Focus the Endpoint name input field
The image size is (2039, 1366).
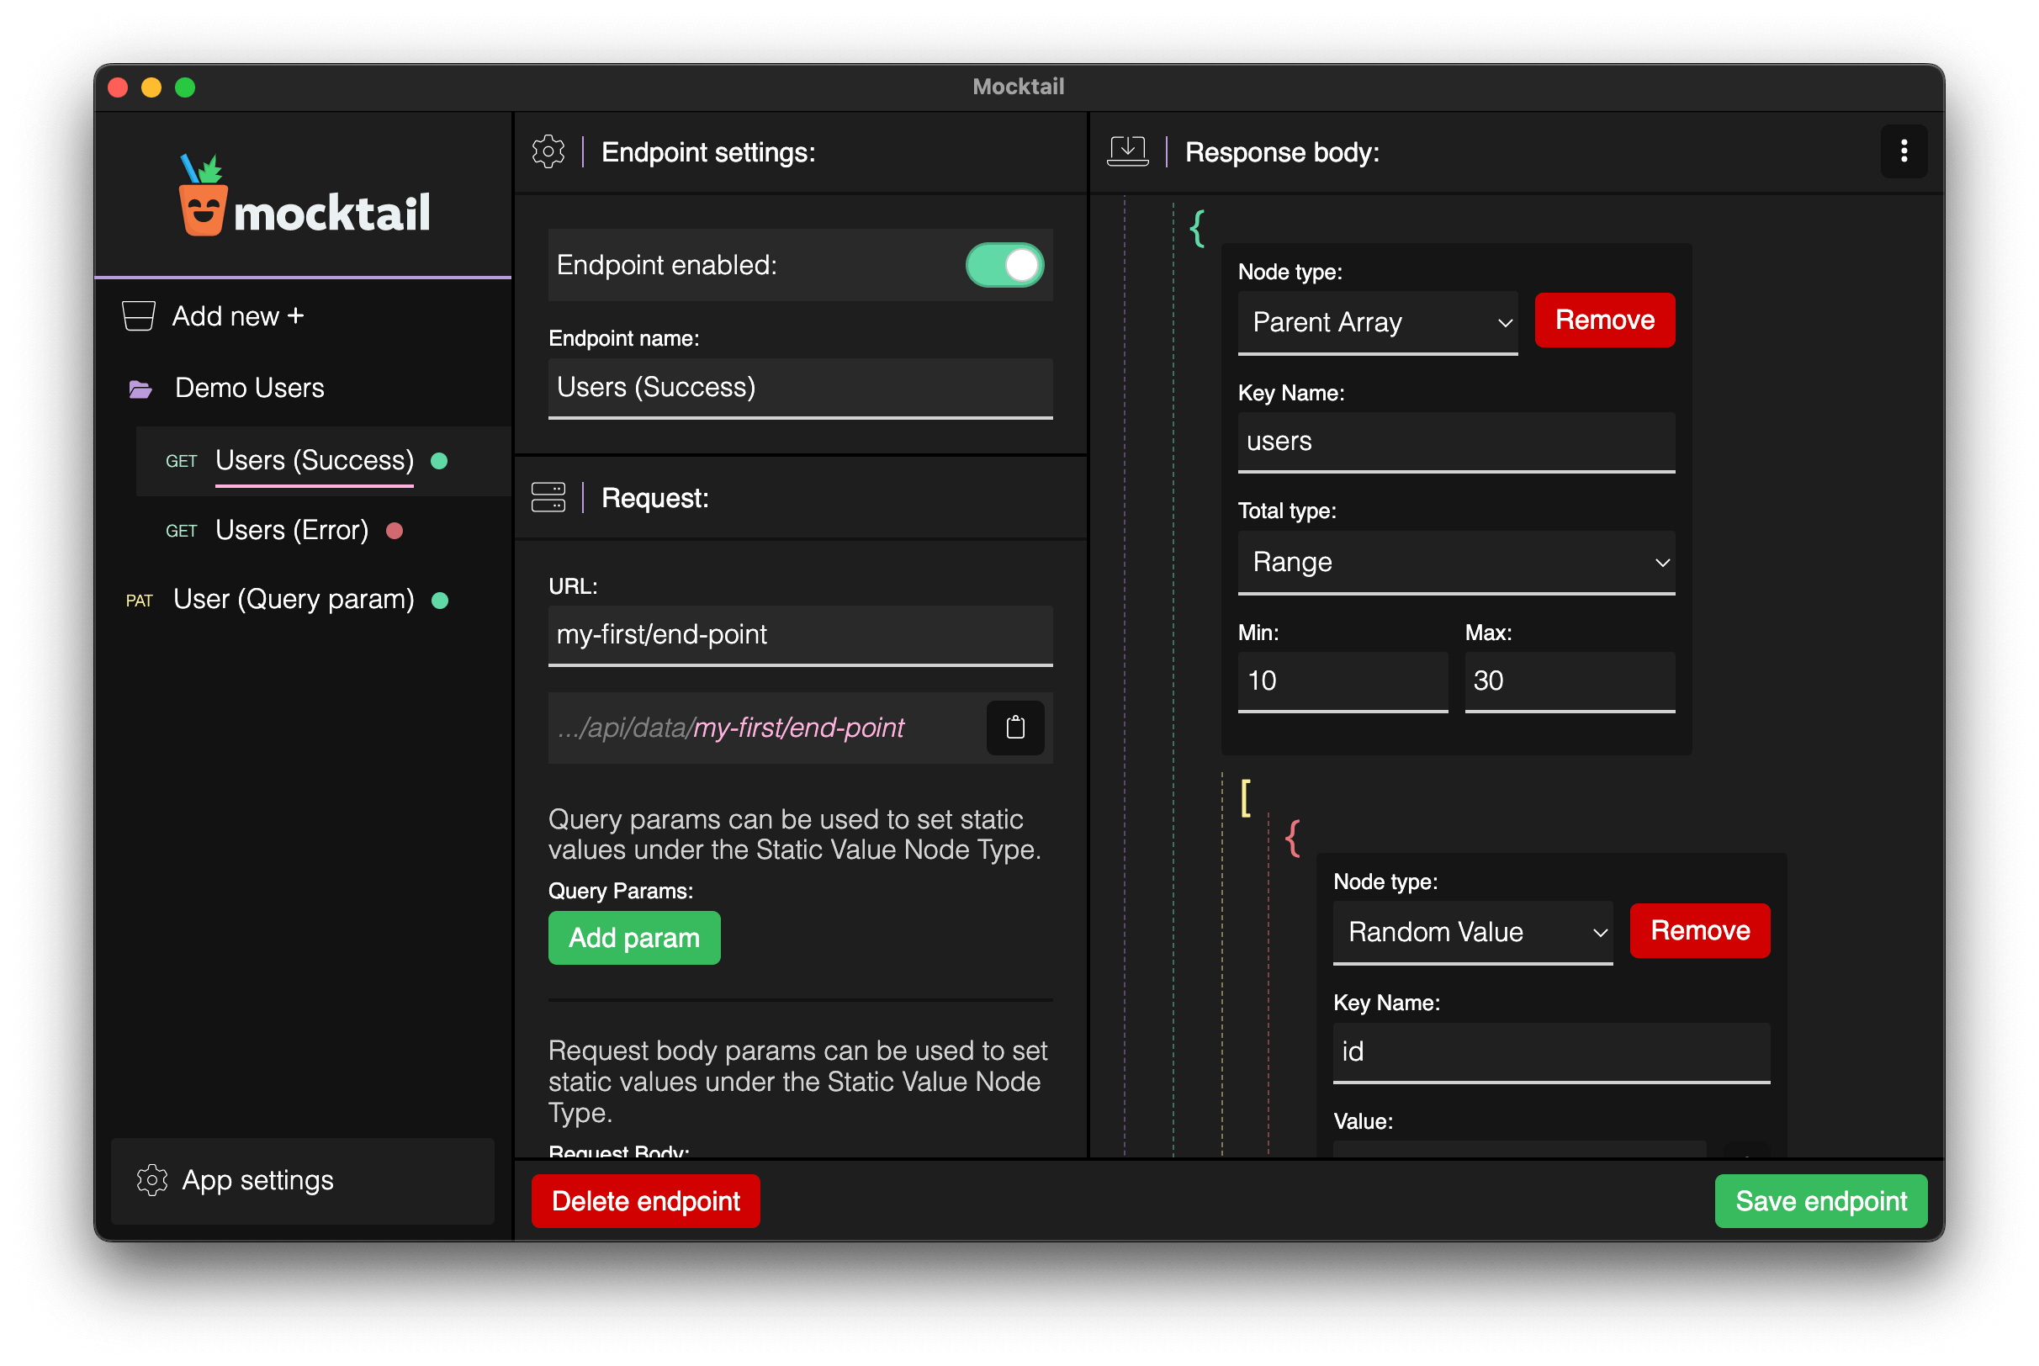tap(801, 388)
